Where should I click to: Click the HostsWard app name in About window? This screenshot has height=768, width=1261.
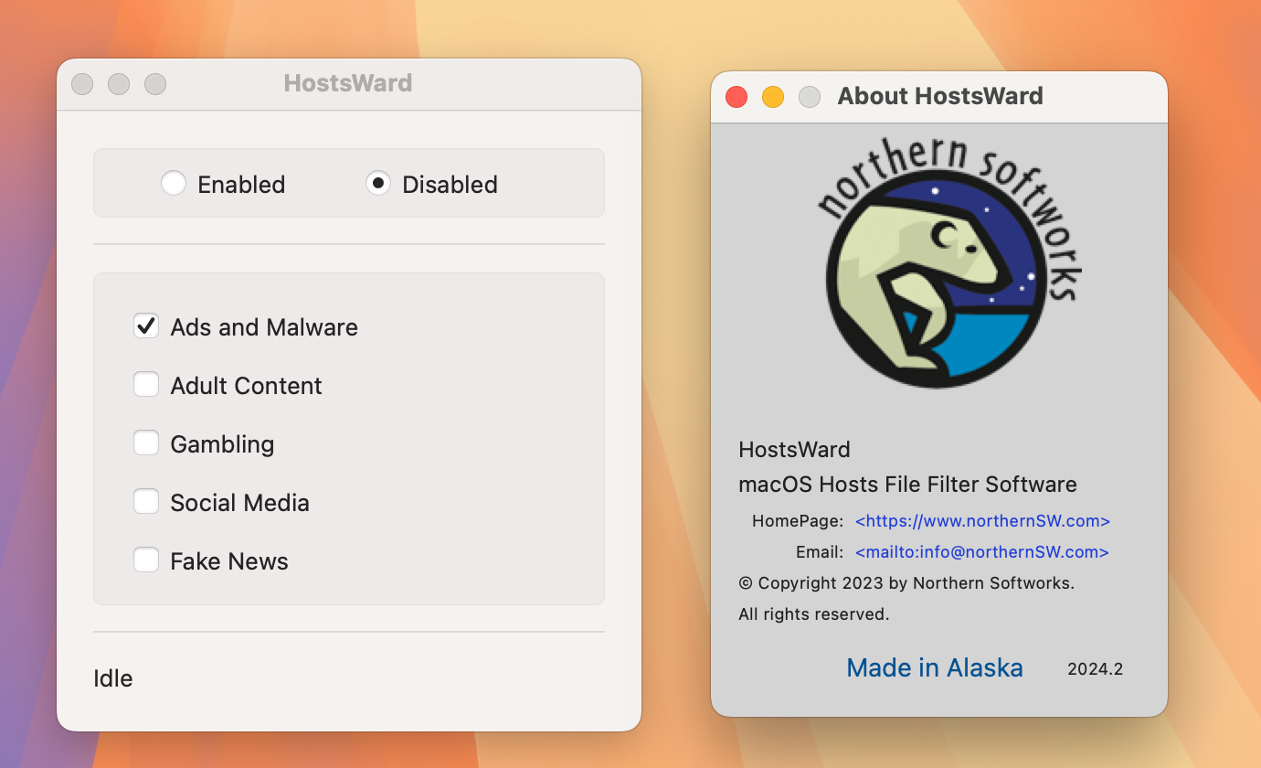point(795,450)
